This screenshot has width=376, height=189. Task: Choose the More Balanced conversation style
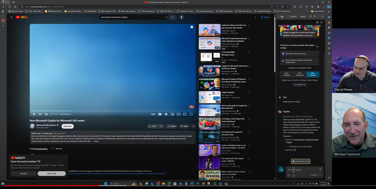300,74
